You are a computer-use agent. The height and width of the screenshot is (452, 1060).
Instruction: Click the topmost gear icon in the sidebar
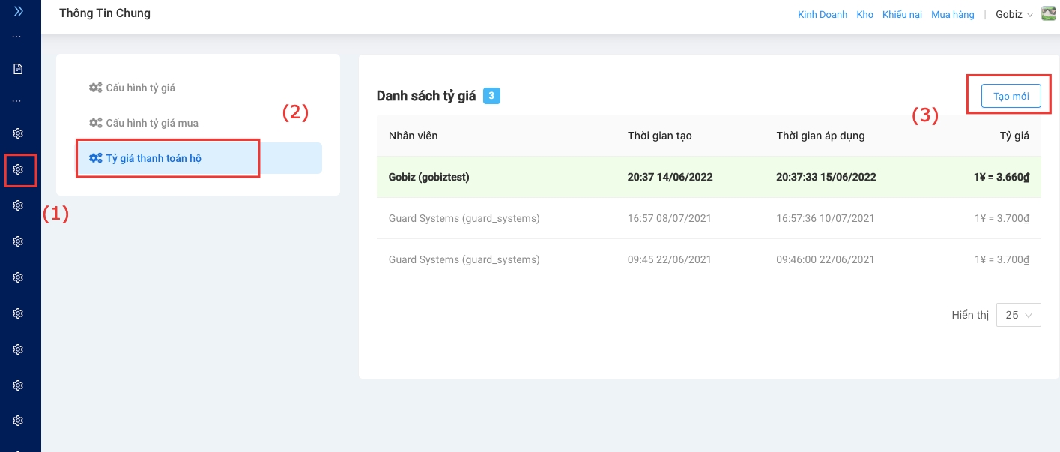(x=19, y=133)
